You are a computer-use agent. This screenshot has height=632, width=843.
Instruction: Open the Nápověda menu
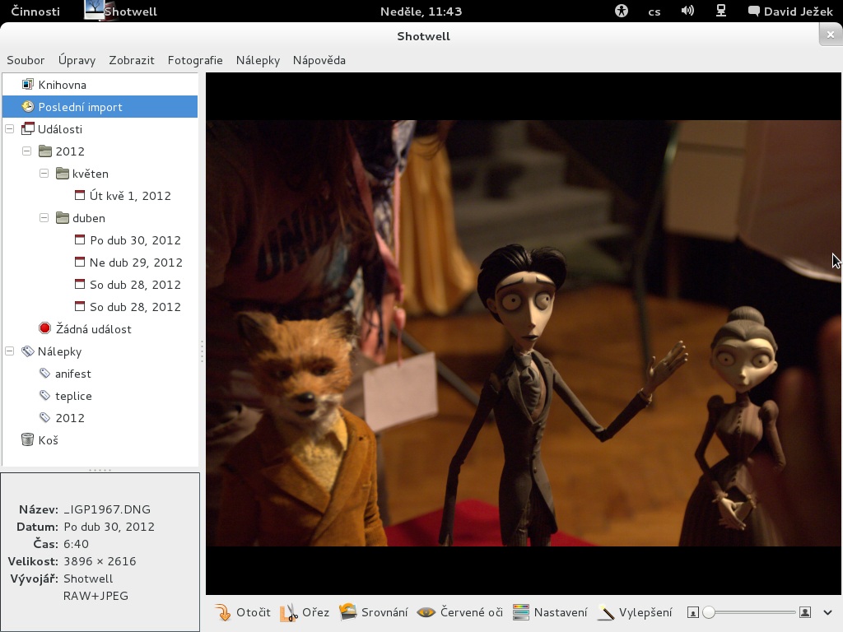pos(319,60)
